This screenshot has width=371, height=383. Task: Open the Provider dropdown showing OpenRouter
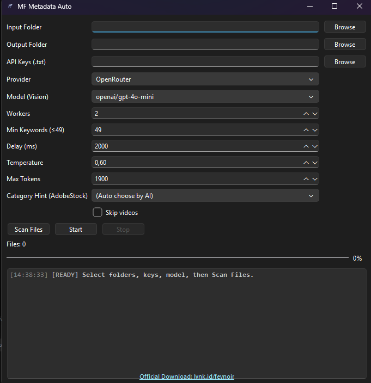pos(205,79)
